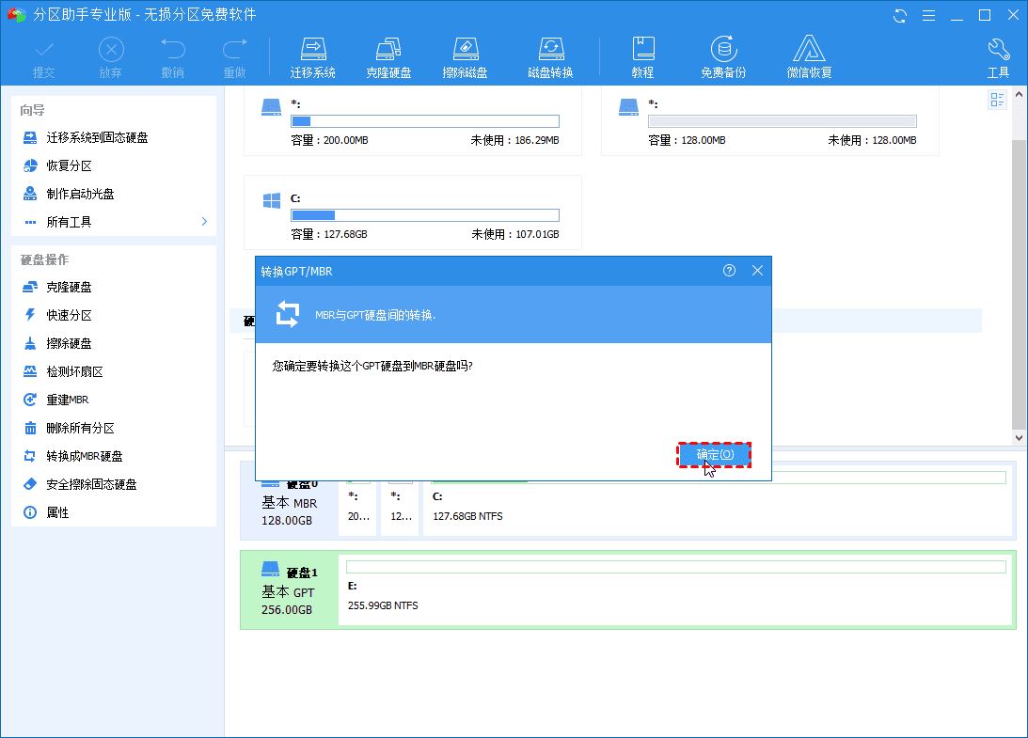This screenshot has height=738, width=1028.
Task: Click the scrollbar down arrow
Action: point(1019,437)
